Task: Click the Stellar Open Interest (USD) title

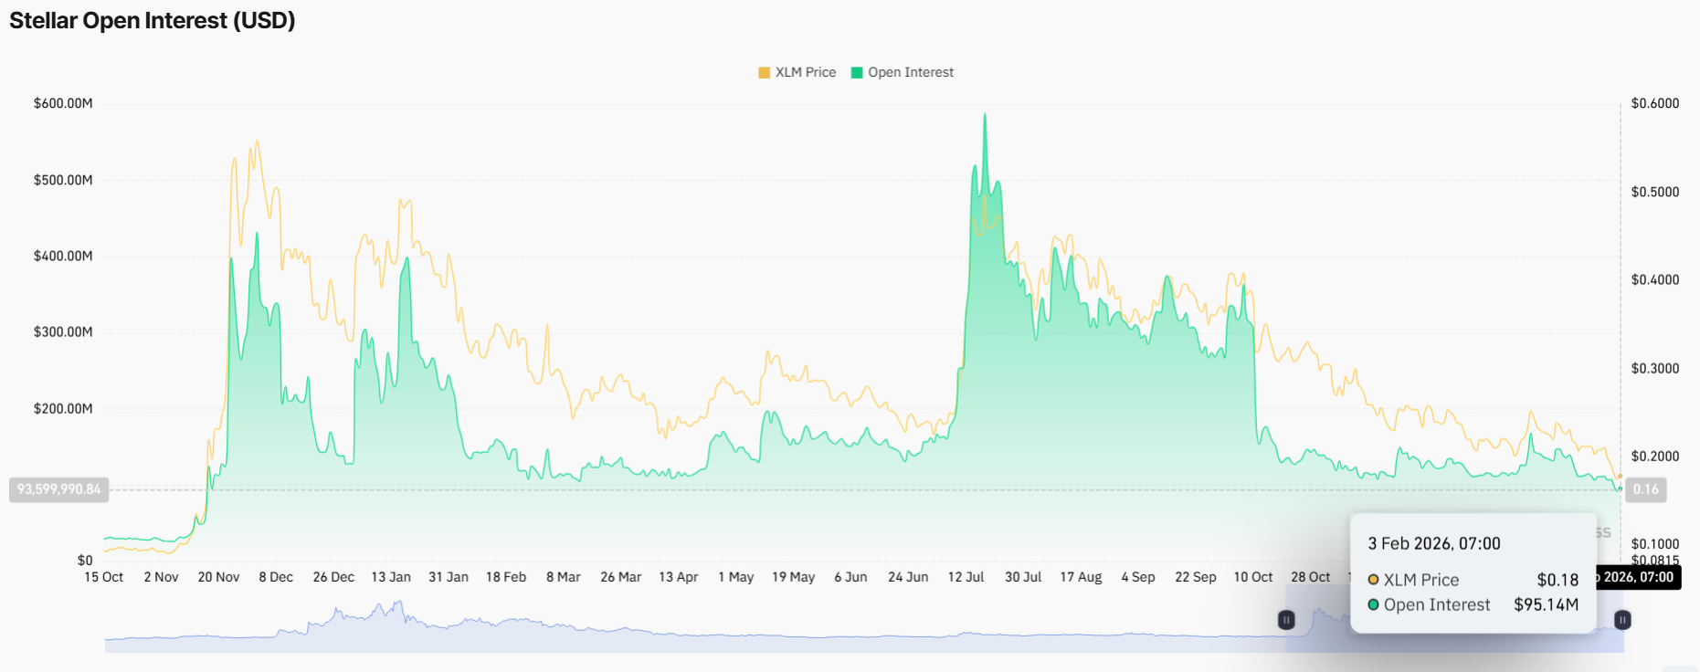Action: tap(153, 20)
